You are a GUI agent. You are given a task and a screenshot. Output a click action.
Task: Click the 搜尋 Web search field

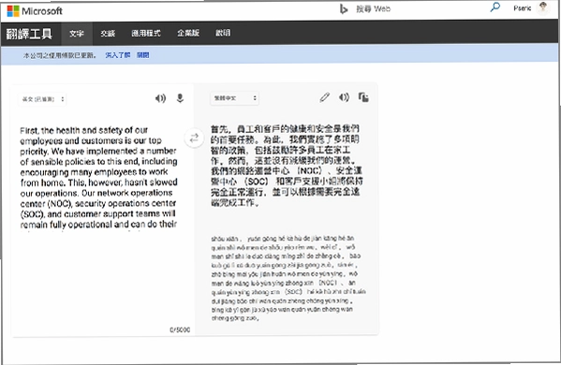coord(373,9)
